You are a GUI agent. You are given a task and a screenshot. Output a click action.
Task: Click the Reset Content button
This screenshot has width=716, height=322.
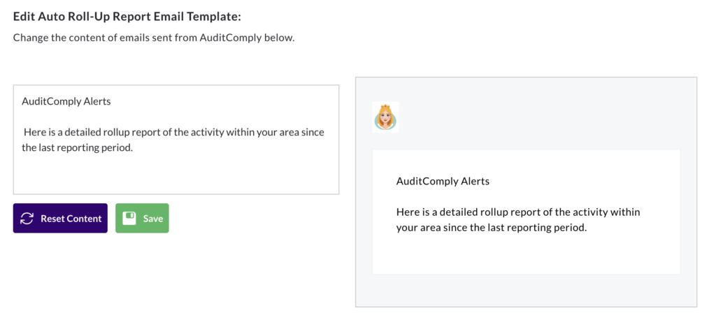click(60, 218)
